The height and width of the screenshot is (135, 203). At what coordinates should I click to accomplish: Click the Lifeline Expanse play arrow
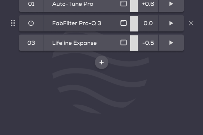[x=171, y=43]
